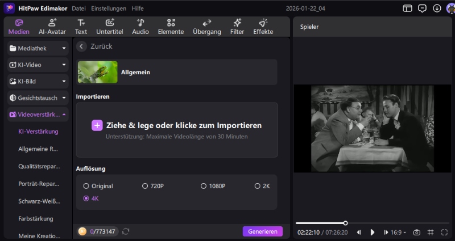Toggle the grid overlay in the player
Screen dimensions: 455x241
coord(431,232)
